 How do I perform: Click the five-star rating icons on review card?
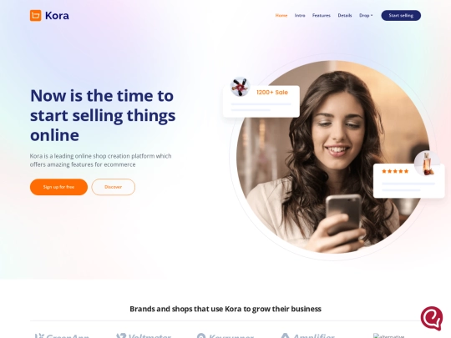(395, 171)
